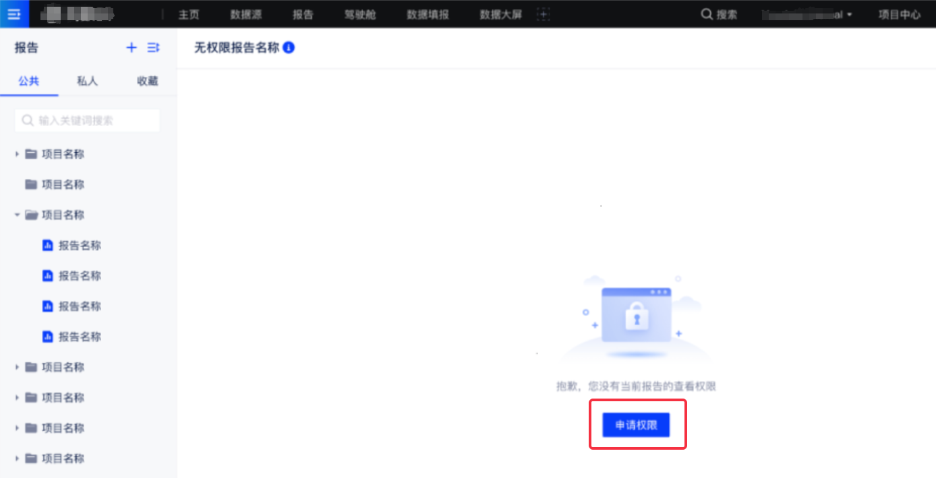Select the last 报告名称 item in tree
Screen dimensions: 936x478
click(80, 337)
